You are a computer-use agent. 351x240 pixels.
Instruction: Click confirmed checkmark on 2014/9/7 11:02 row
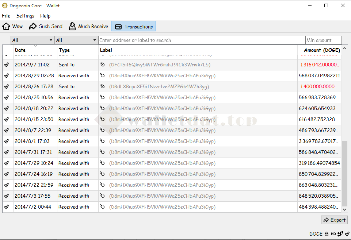(x=7, y=65)
